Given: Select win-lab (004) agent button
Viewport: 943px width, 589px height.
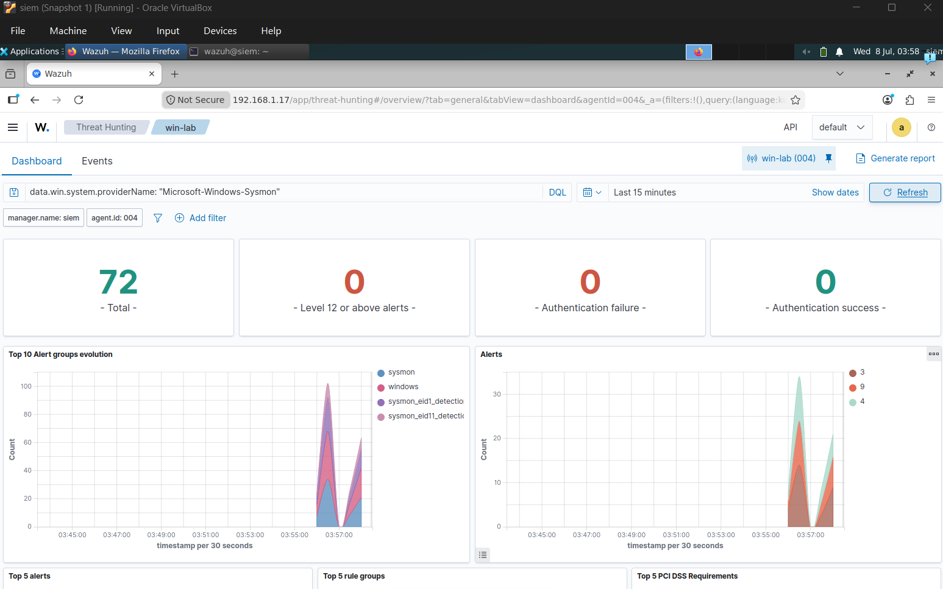Looking at the screenshot, I should tap(782, 158).
